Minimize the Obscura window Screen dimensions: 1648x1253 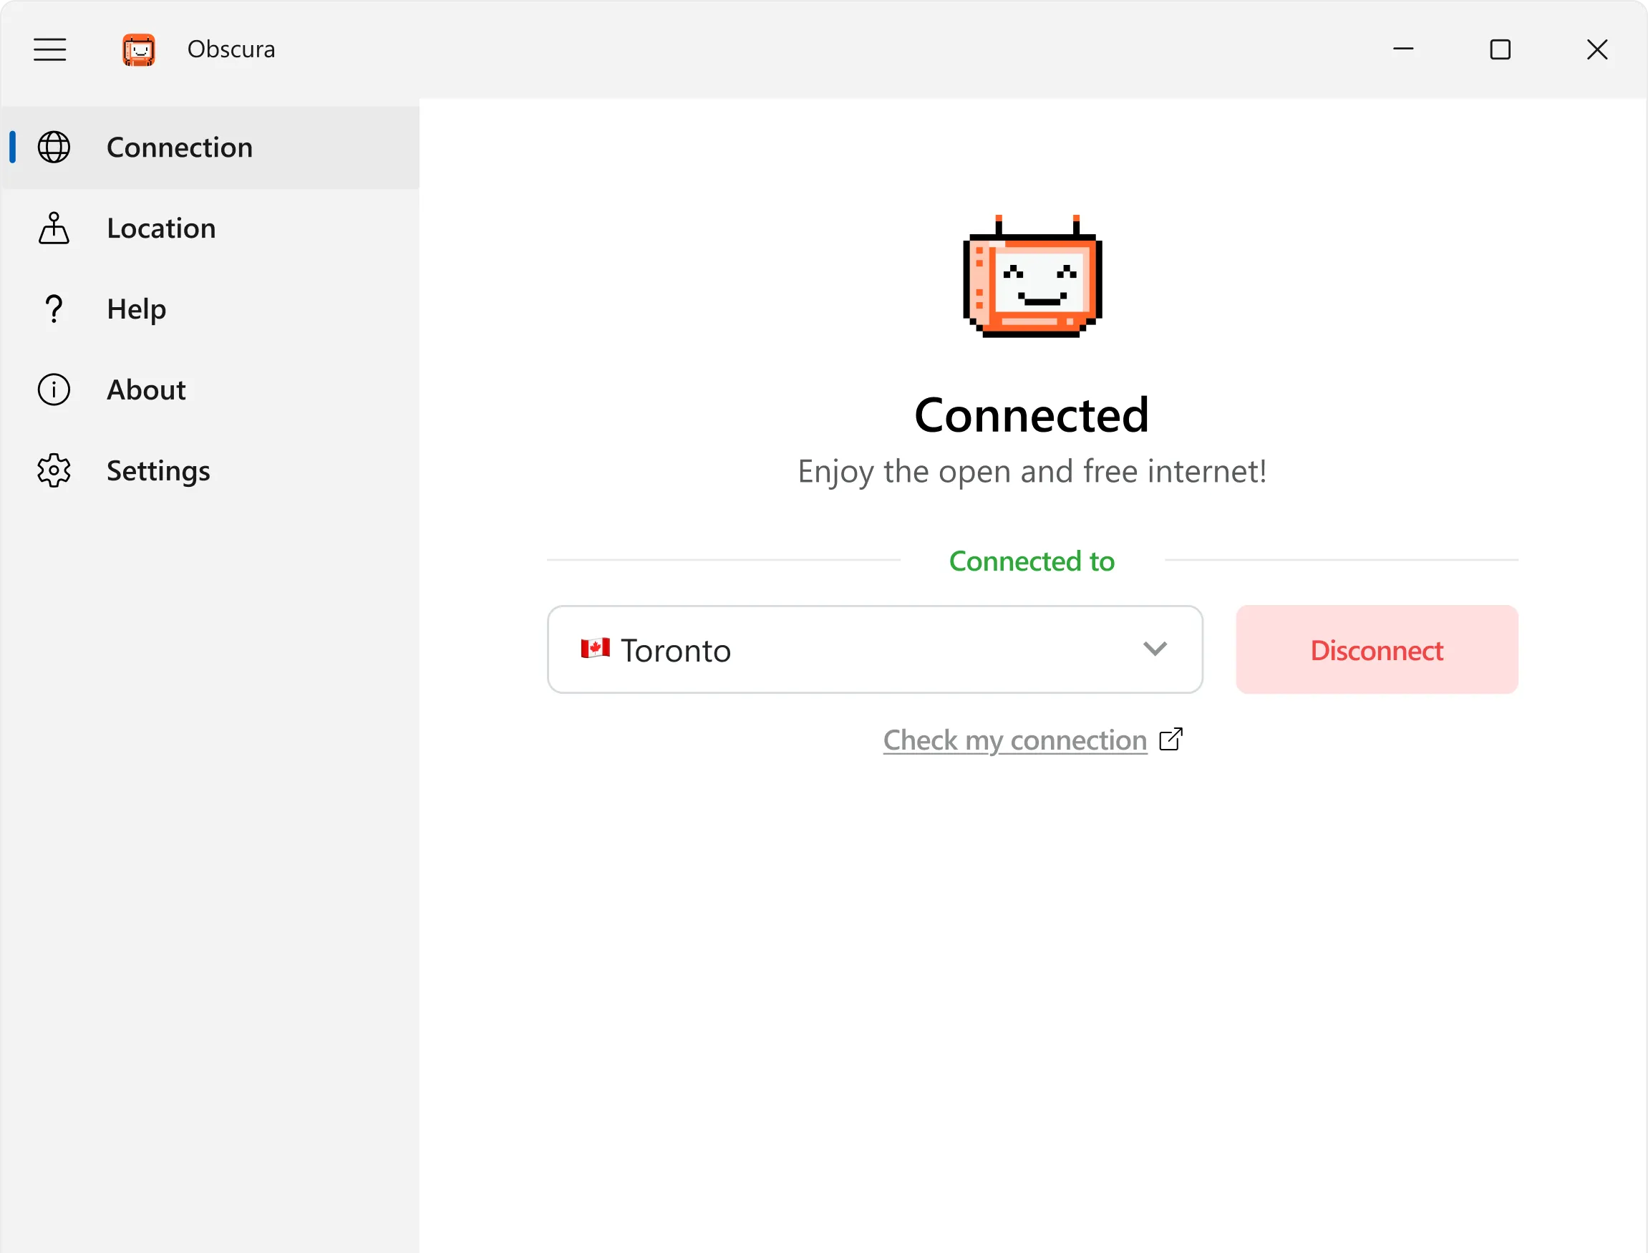(1403, 49)
